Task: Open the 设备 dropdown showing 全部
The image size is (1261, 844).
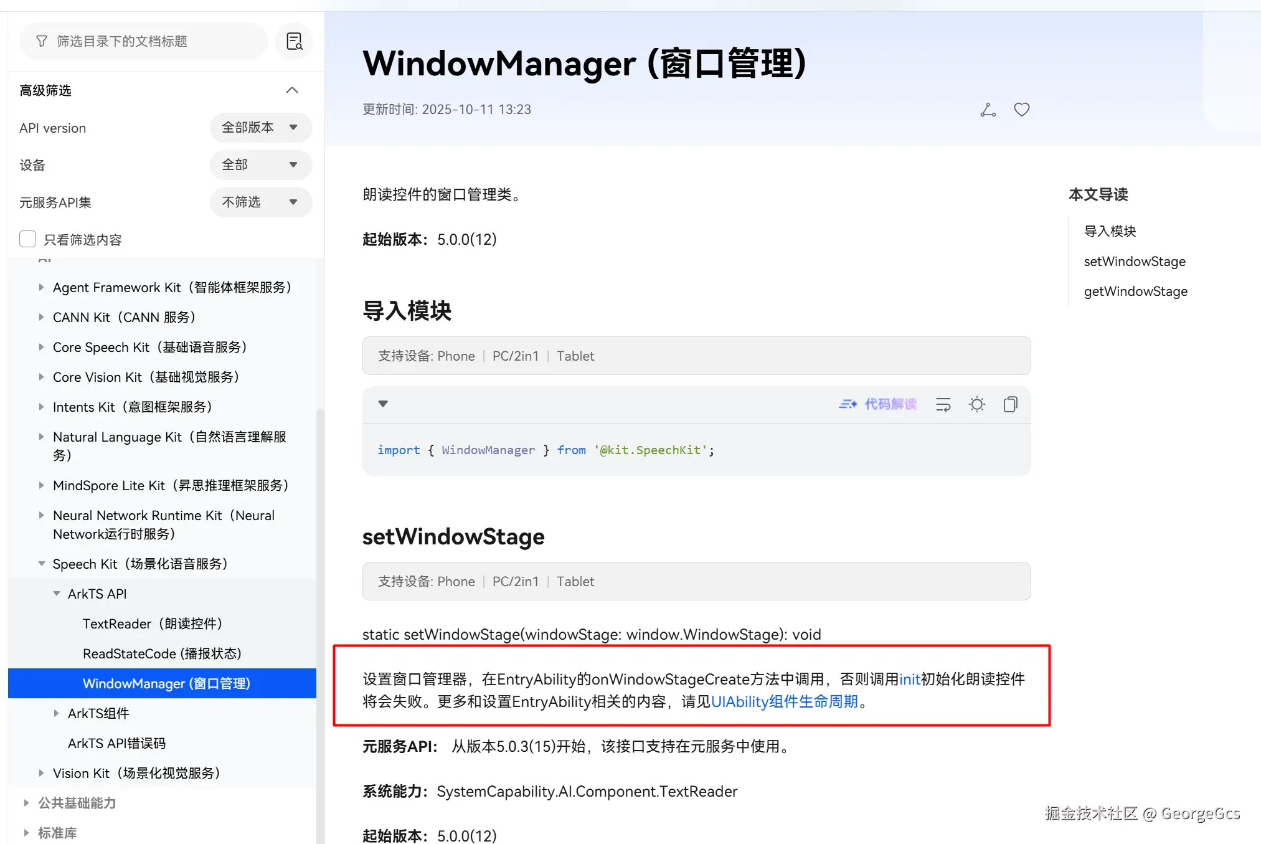Action: (260, 165)
